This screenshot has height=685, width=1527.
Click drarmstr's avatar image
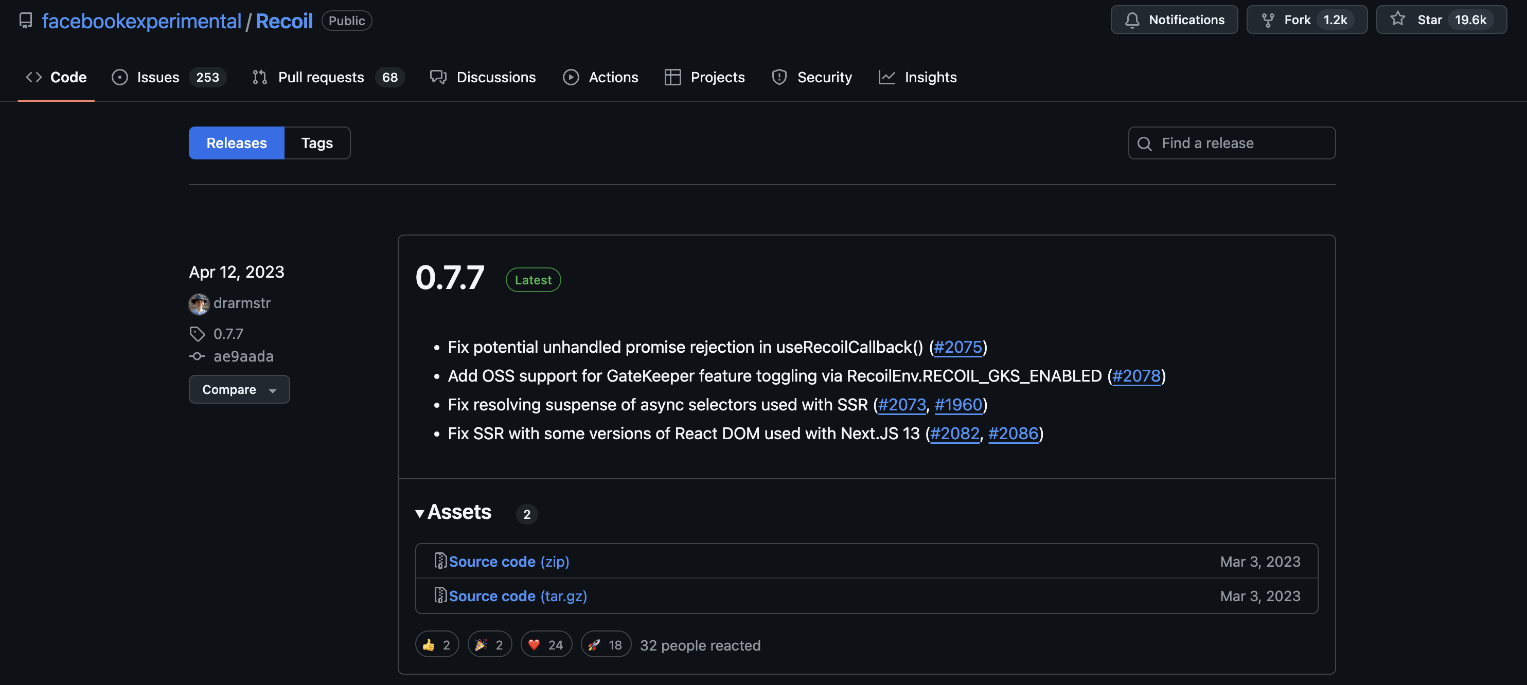(199, 303)
